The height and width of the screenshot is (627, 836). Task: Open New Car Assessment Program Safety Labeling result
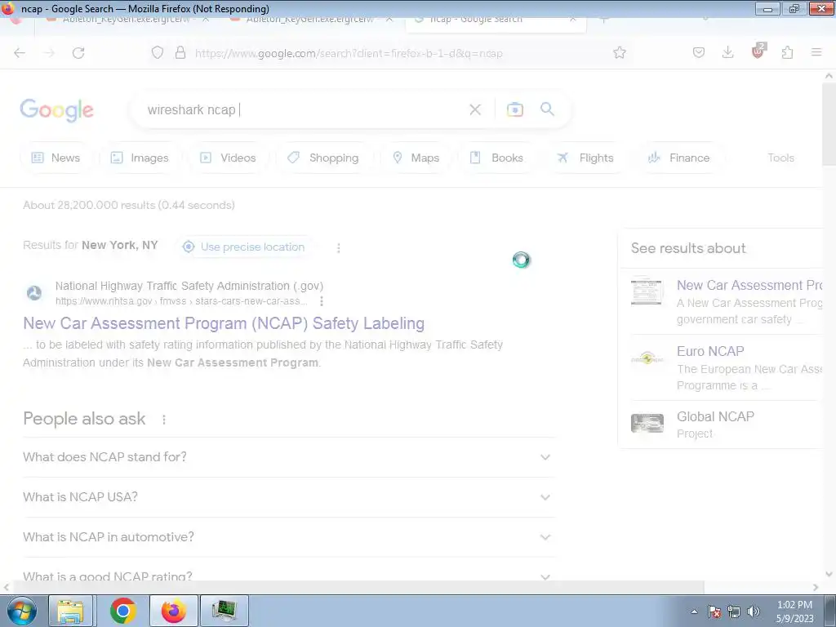(224, 323)
